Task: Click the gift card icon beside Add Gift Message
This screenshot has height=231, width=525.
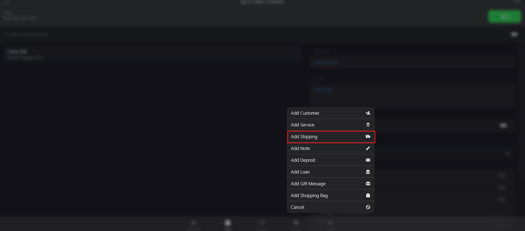Action: pyautogui.click(x=368, y=183)
